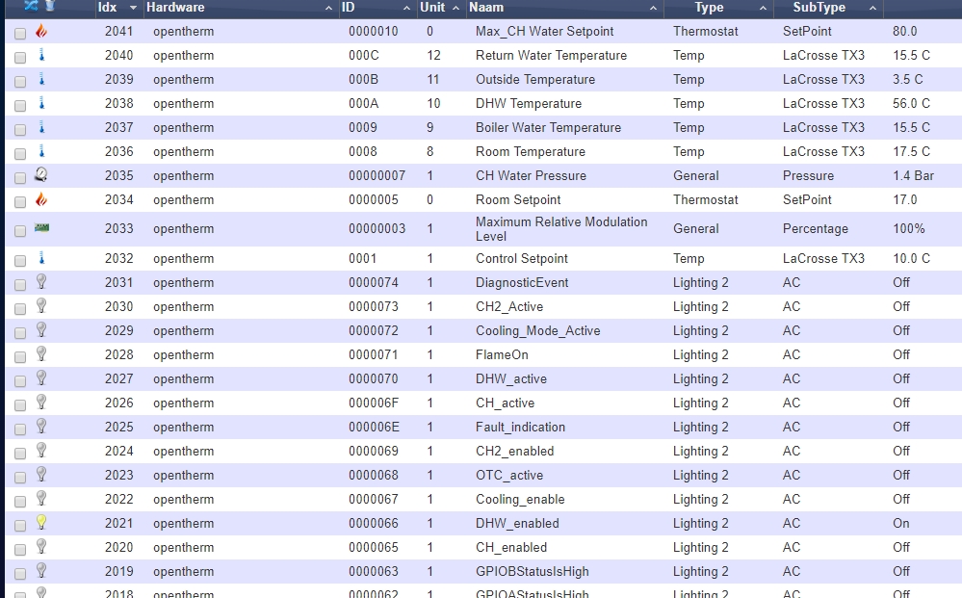The width and height of the screenshot is (962, 598).
Task: Click flame icon for Room Setpoint row
Action: (41, 199)
